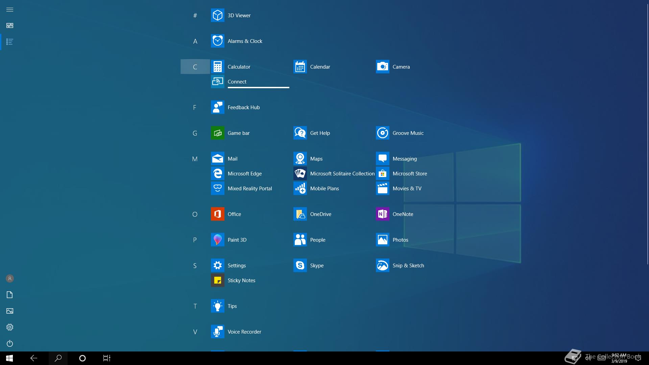Select the letter P group header

coord(195,240)
